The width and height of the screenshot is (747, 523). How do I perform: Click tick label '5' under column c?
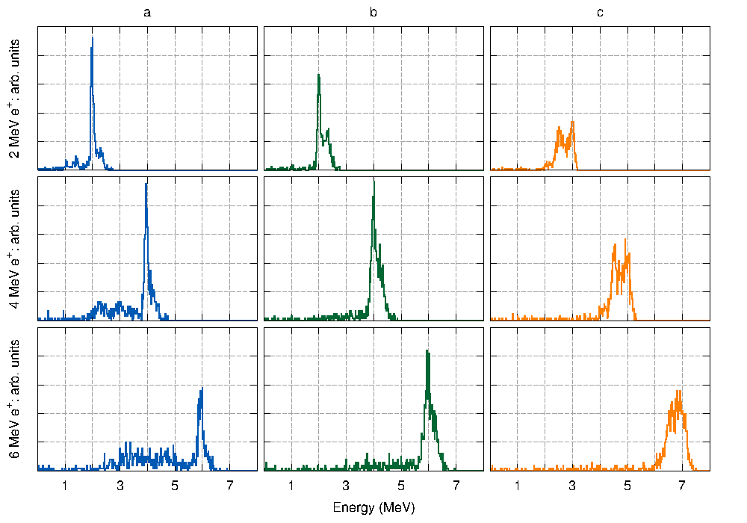click(x=627, y=486)
